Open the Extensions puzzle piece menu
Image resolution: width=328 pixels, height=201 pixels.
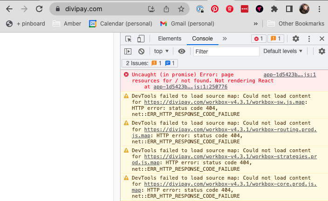click(274, 9)
